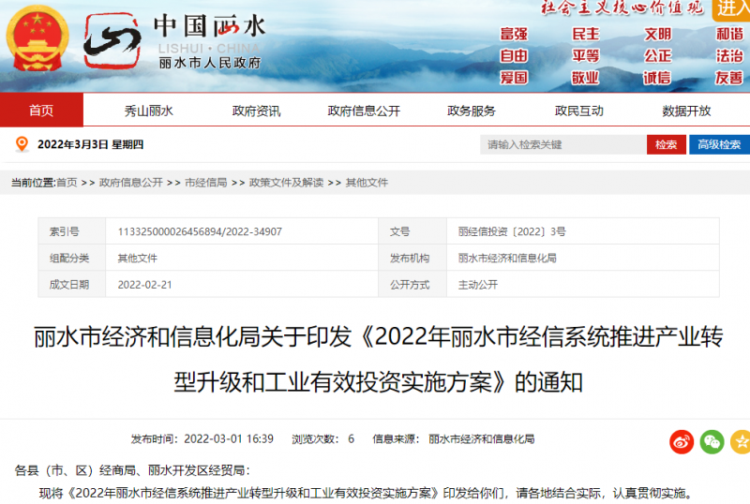750x504 pixels.
Task: Open the 政务服务 navigation item
Action: (472, 111)
